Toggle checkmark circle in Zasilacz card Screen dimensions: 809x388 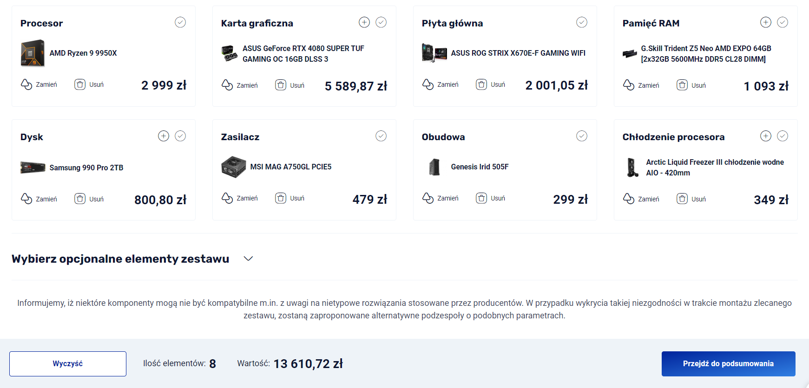tap(381, 136)
